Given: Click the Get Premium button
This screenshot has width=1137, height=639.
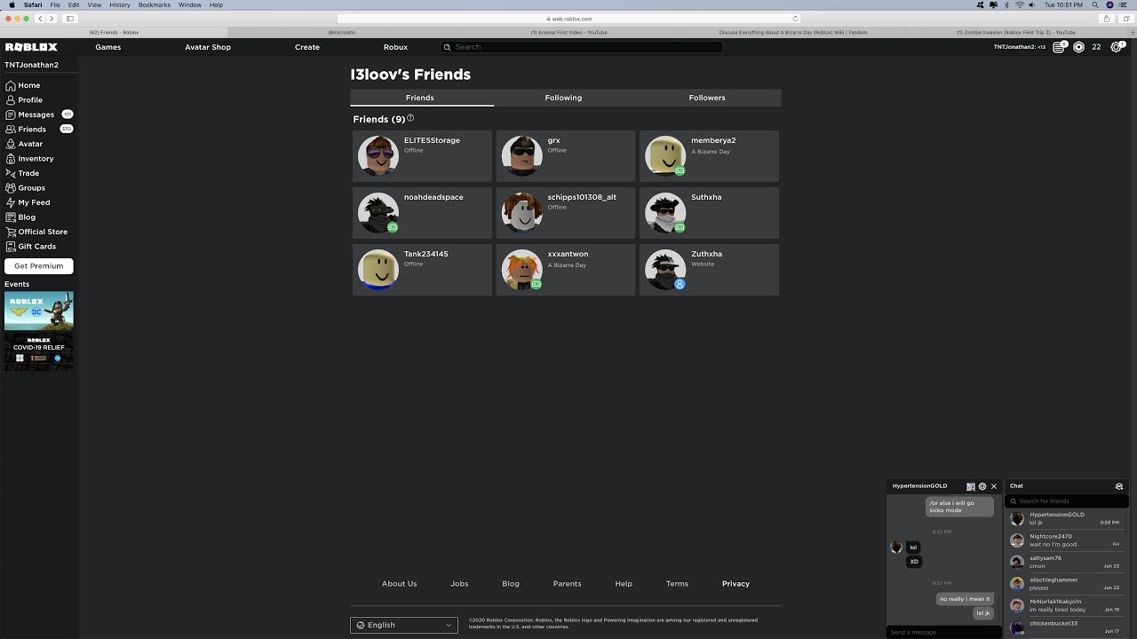Looking at the screenshot, I should (x=39, y=266).
